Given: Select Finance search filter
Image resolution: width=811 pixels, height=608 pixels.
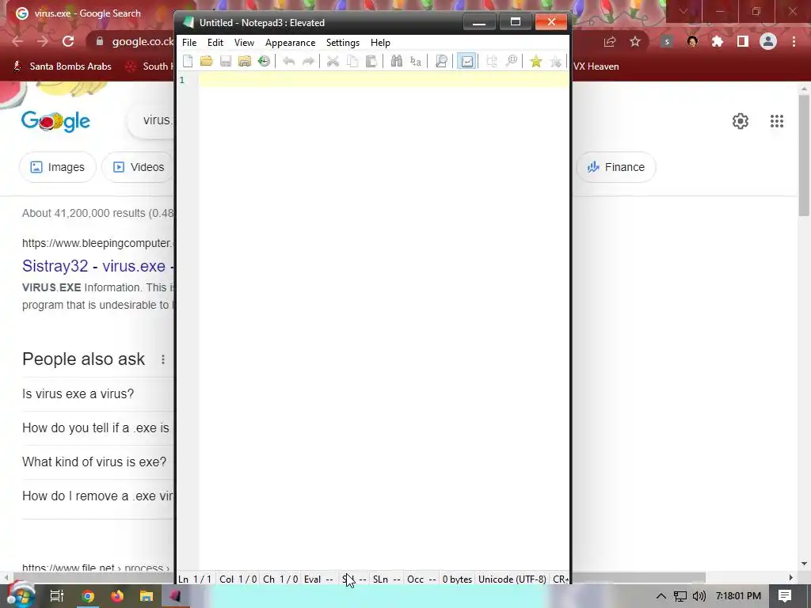Looking at the screenshot, I should (x=616, y=167).
